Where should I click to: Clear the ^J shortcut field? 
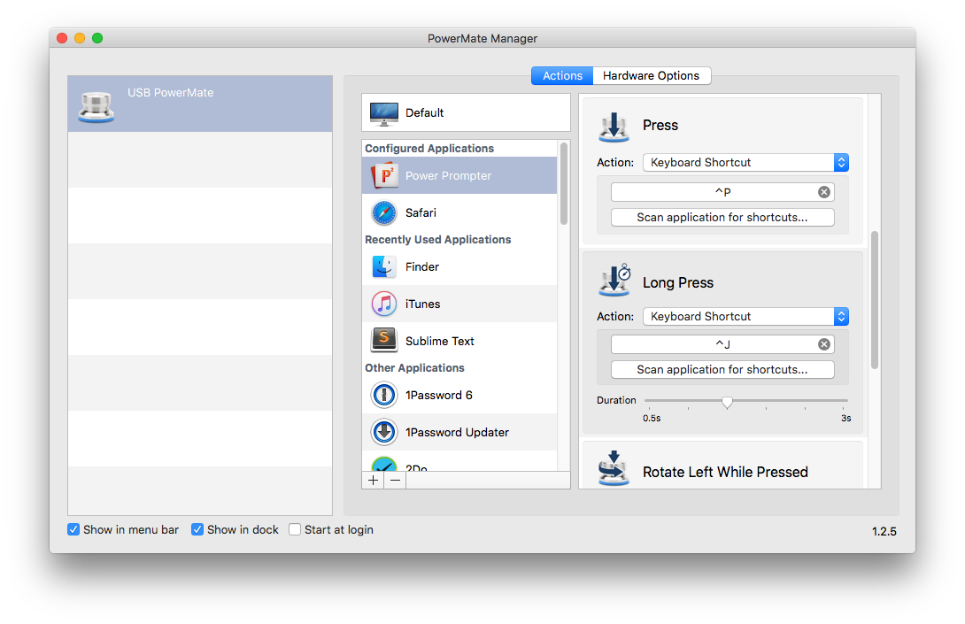824,344
